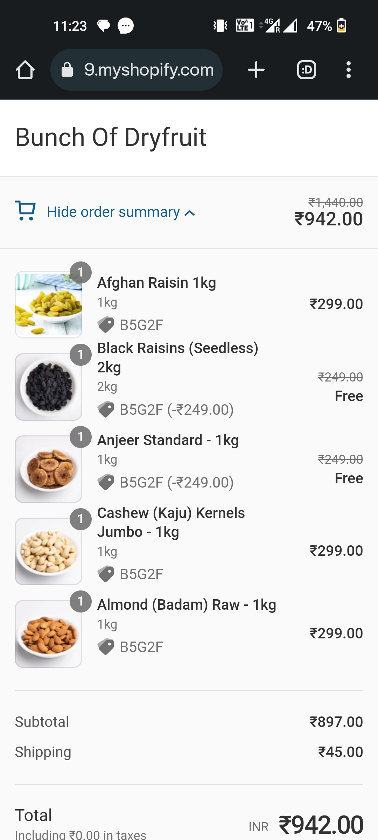Tap the discount tag icon under Almond Badam
The image size is (378, 840).
pyautogui.click(x=106, y=647)
